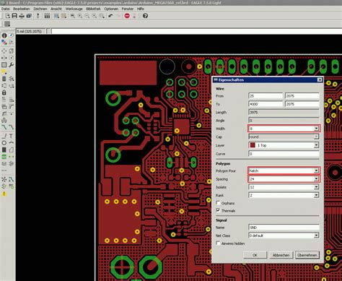Click the Open file toolbar icon
342x281 pixels.
[8, 16]
